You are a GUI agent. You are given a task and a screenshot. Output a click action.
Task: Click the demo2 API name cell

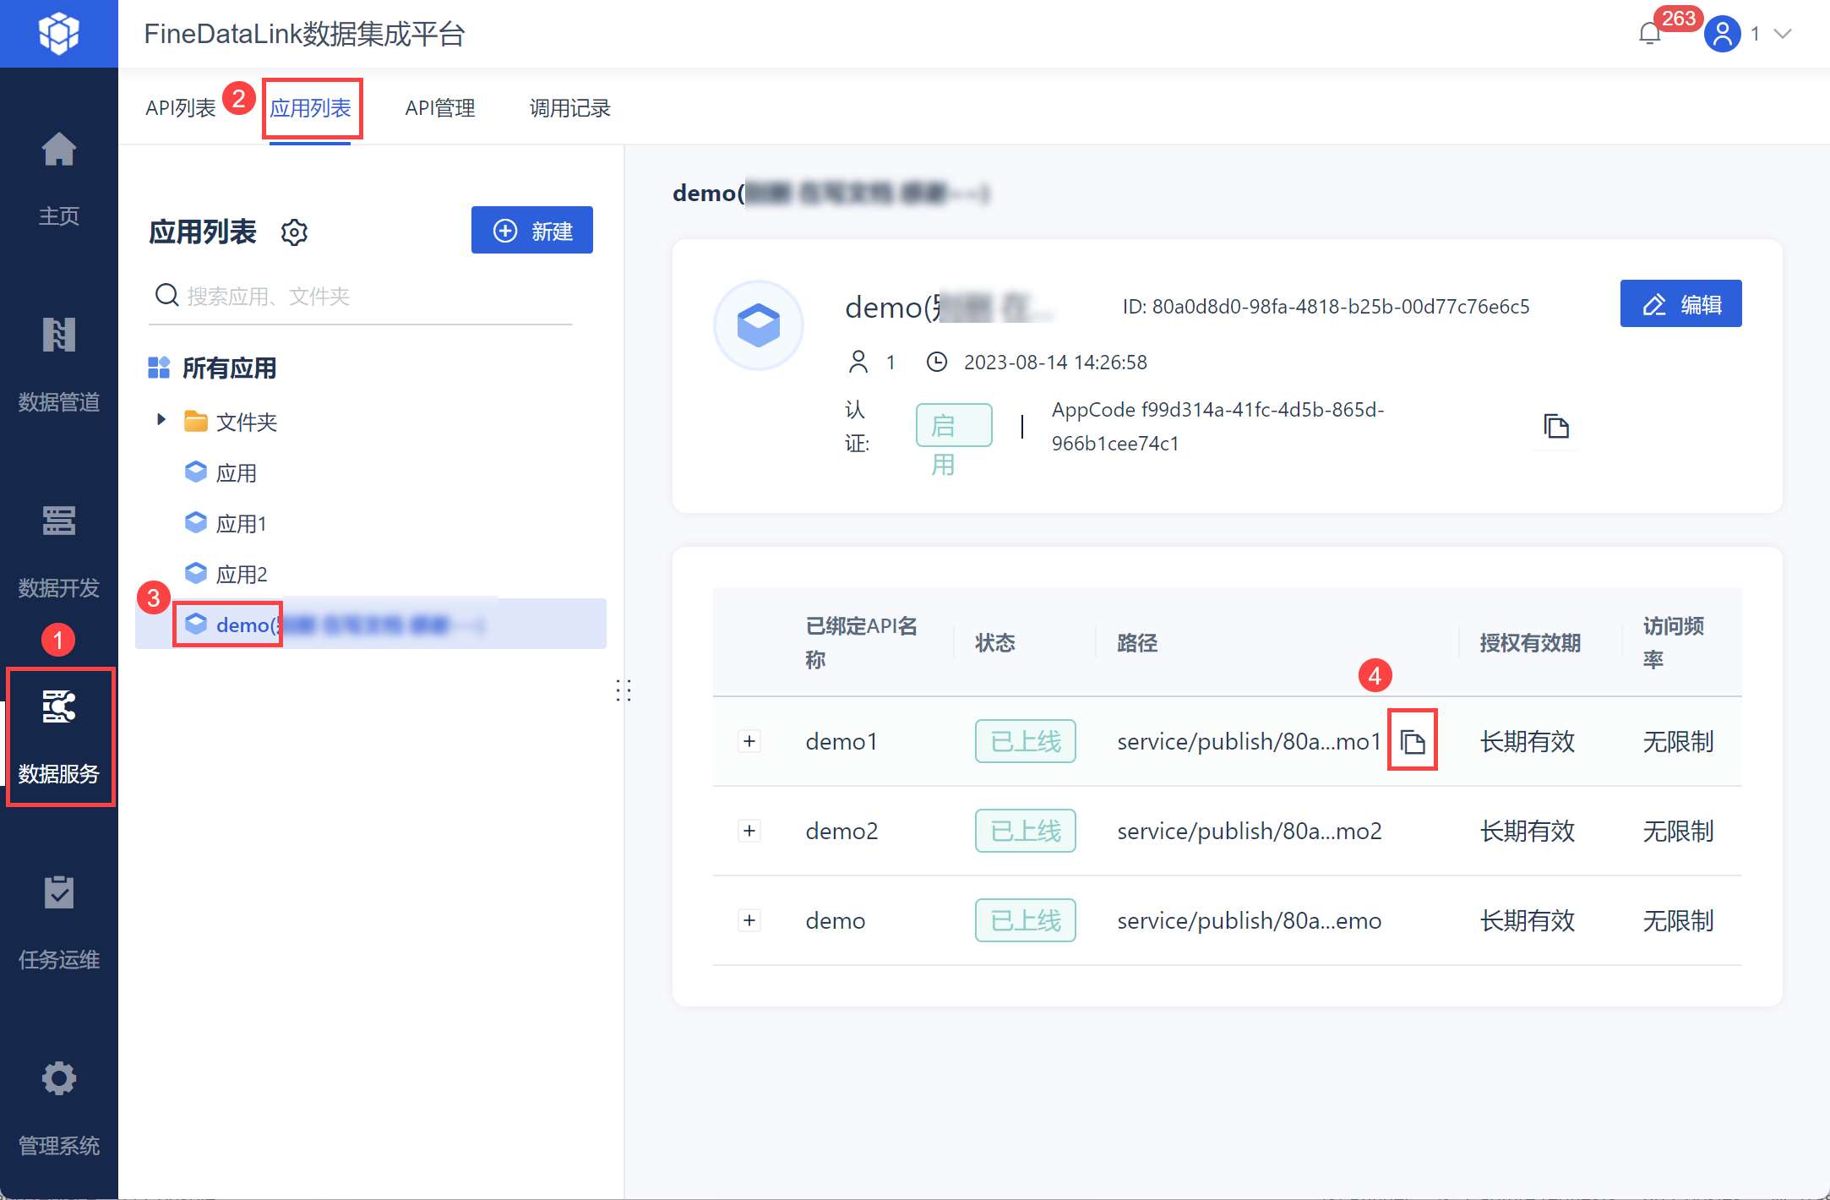click(841, 831)
